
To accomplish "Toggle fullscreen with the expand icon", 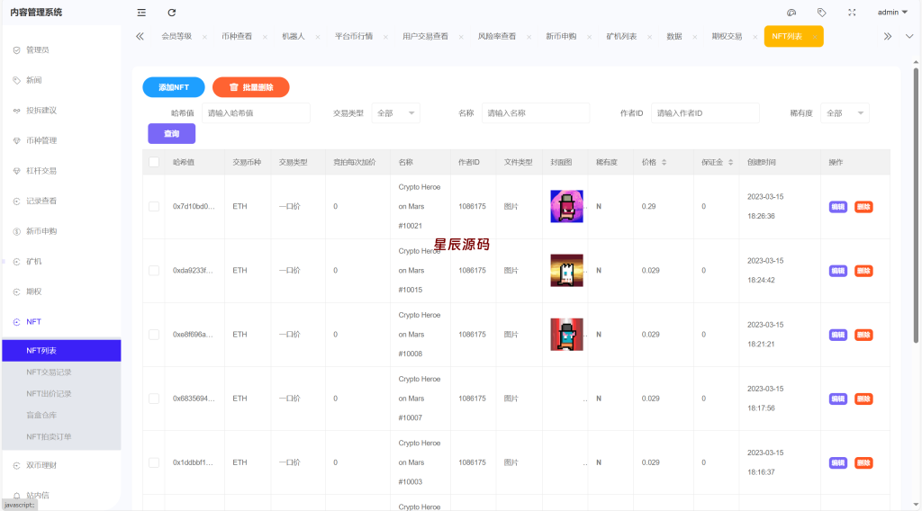I will coord(852,13).
